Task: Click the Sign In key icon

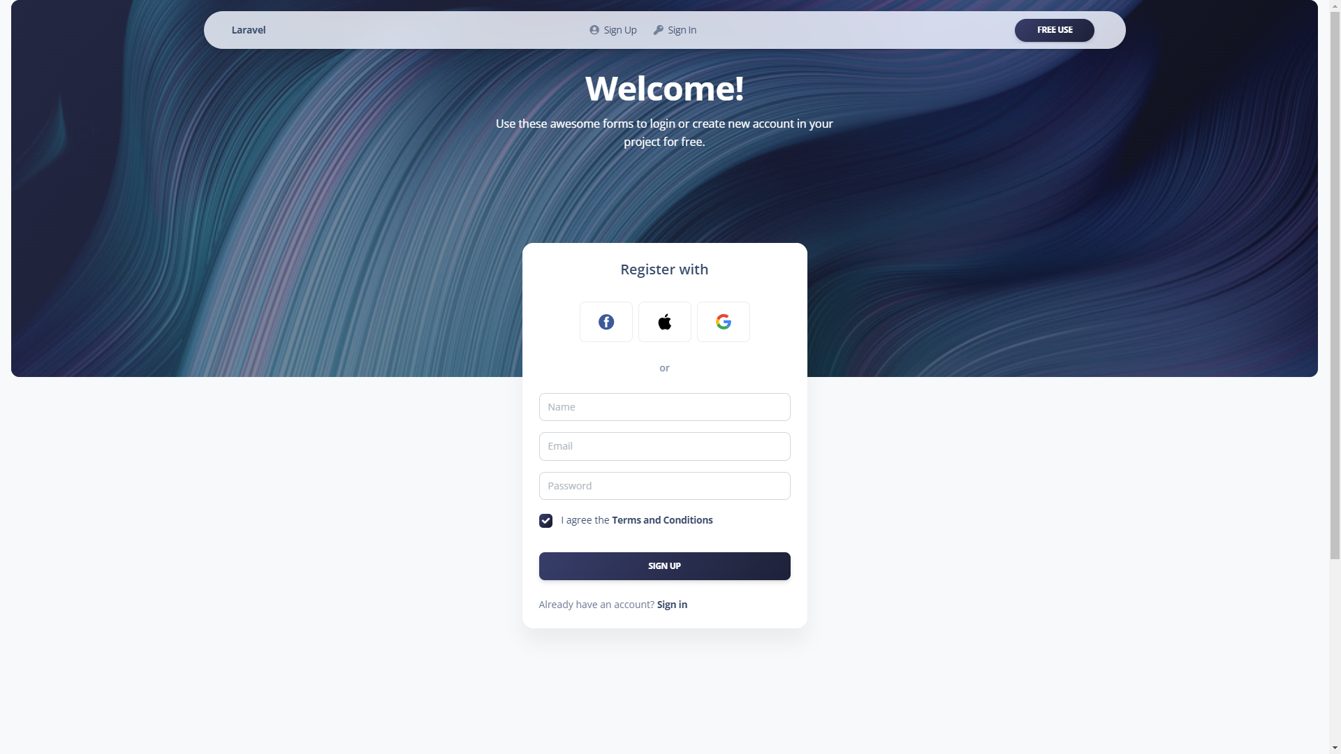Action: pyautogui.click(x=659, y=29)
